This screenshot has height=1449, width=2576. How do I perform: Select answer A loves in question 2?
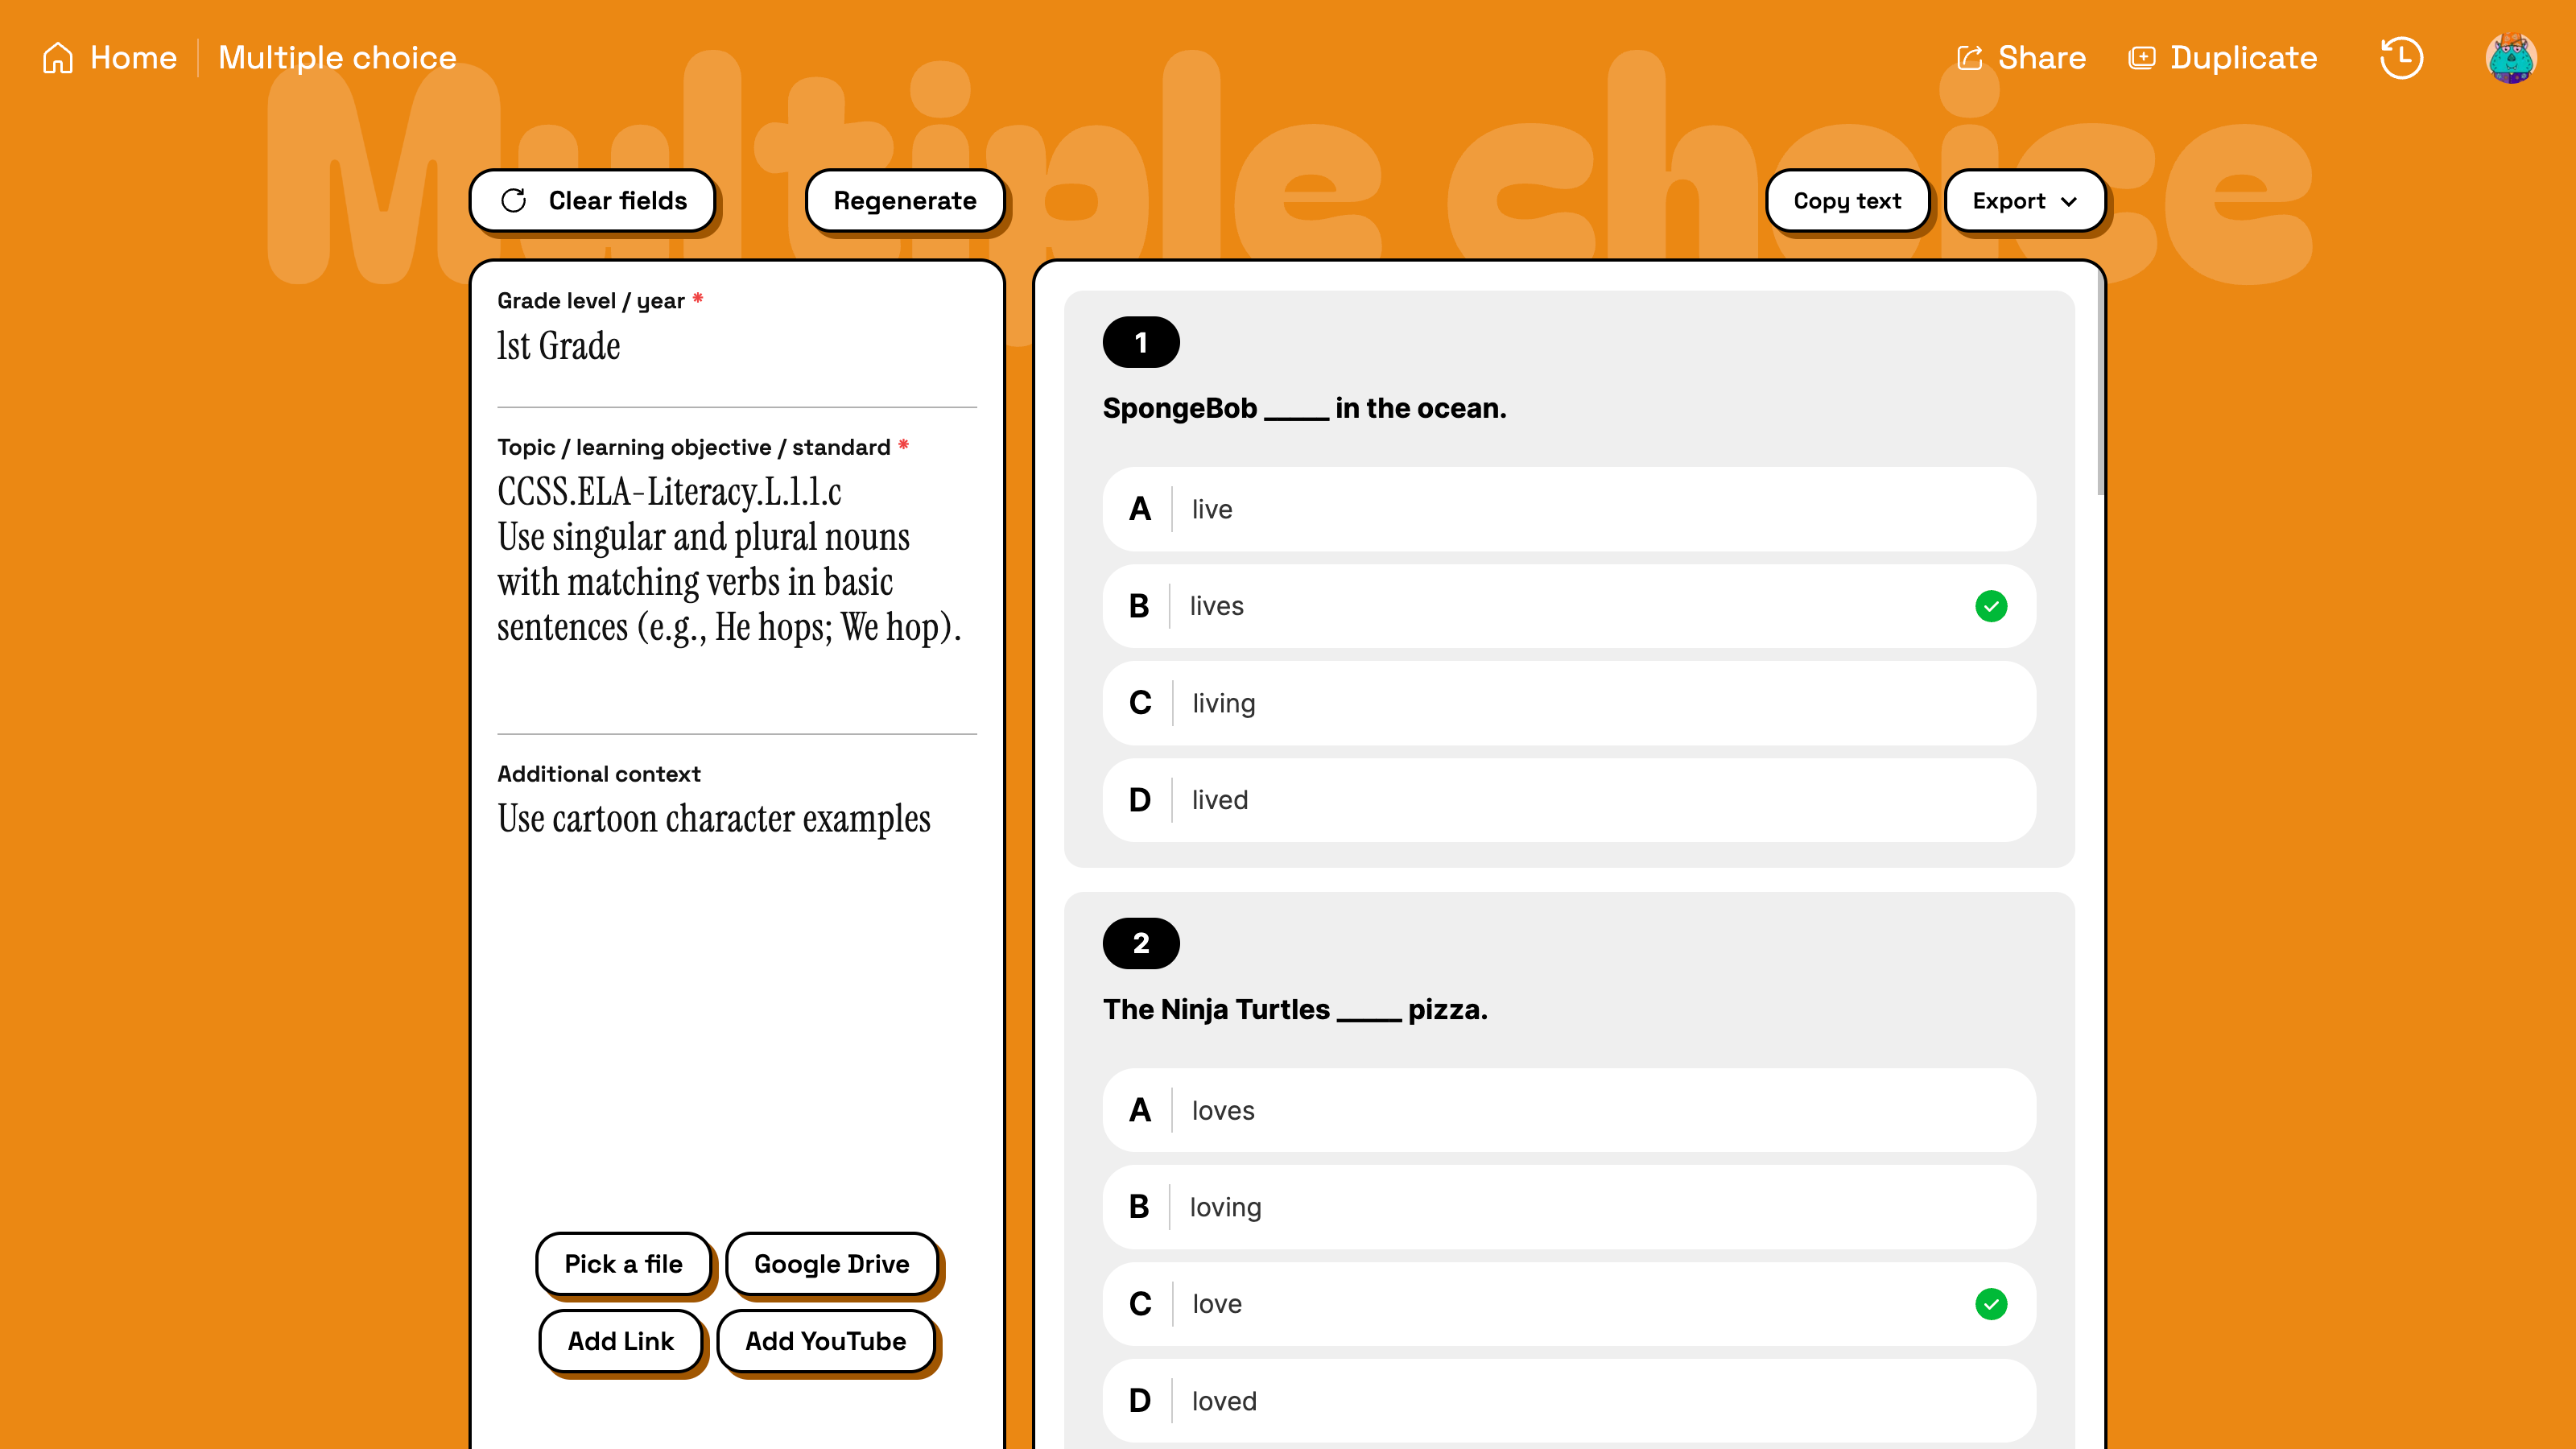1568,1110
